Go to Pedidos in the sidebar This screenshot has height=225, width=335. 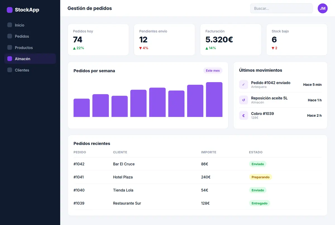coord(30,36)
